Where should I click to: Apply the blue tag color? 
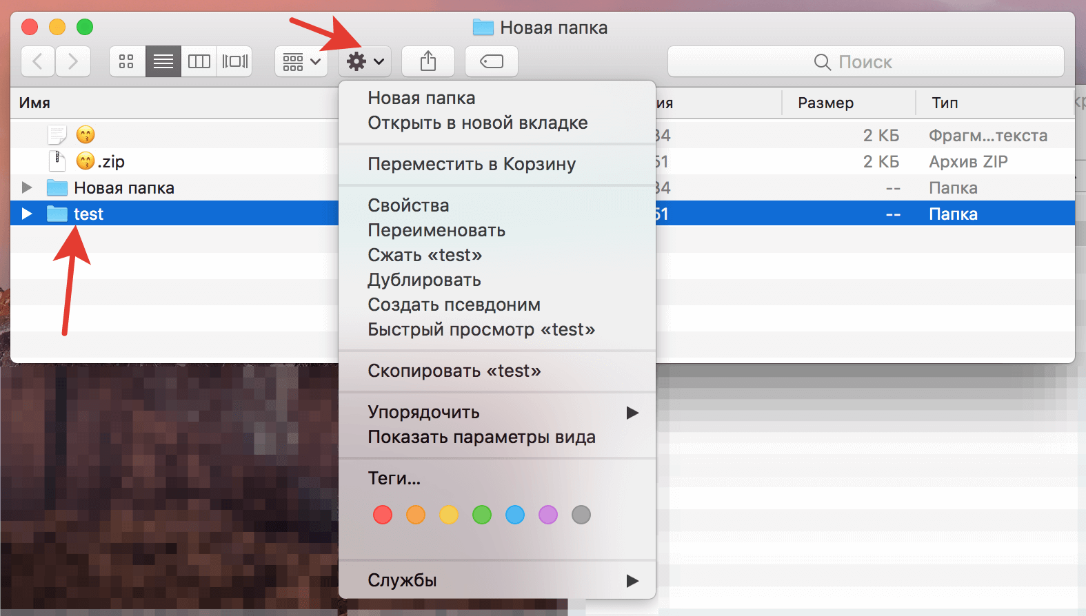515,515
